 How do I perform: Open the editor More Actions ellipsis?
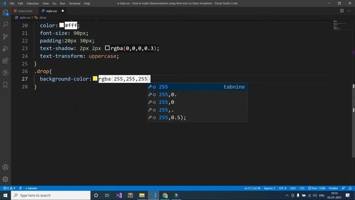[x=349, y=11]
